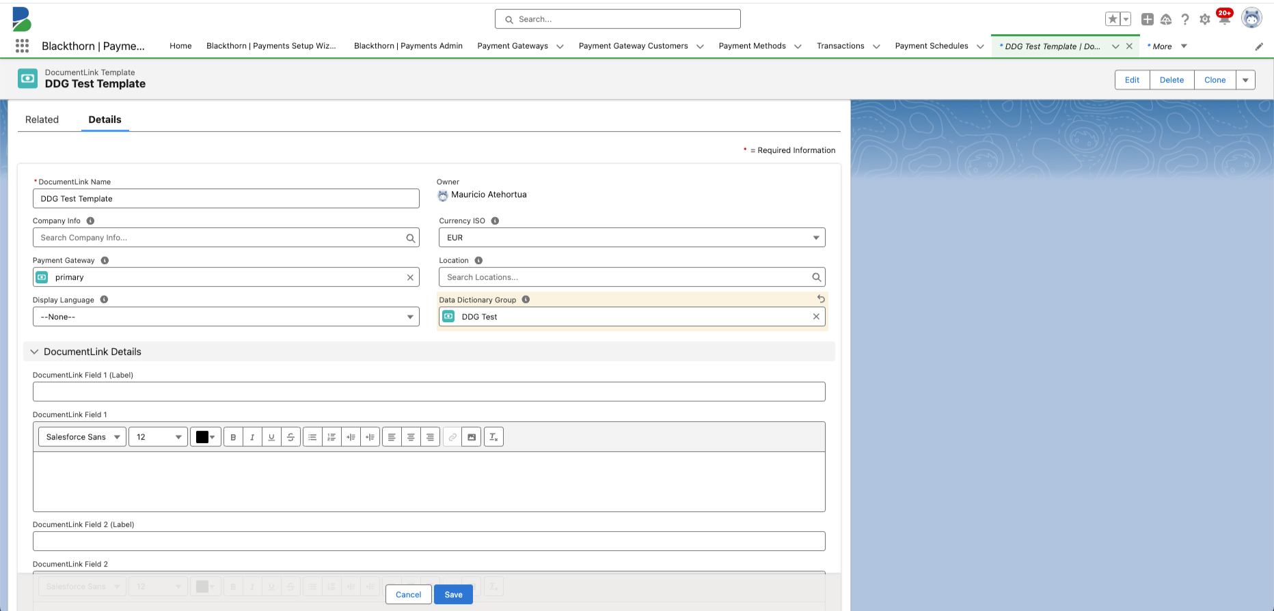Left align text in Field 1 editor
The height and width of the screenshot is (611, 1274).
[392, 437]
